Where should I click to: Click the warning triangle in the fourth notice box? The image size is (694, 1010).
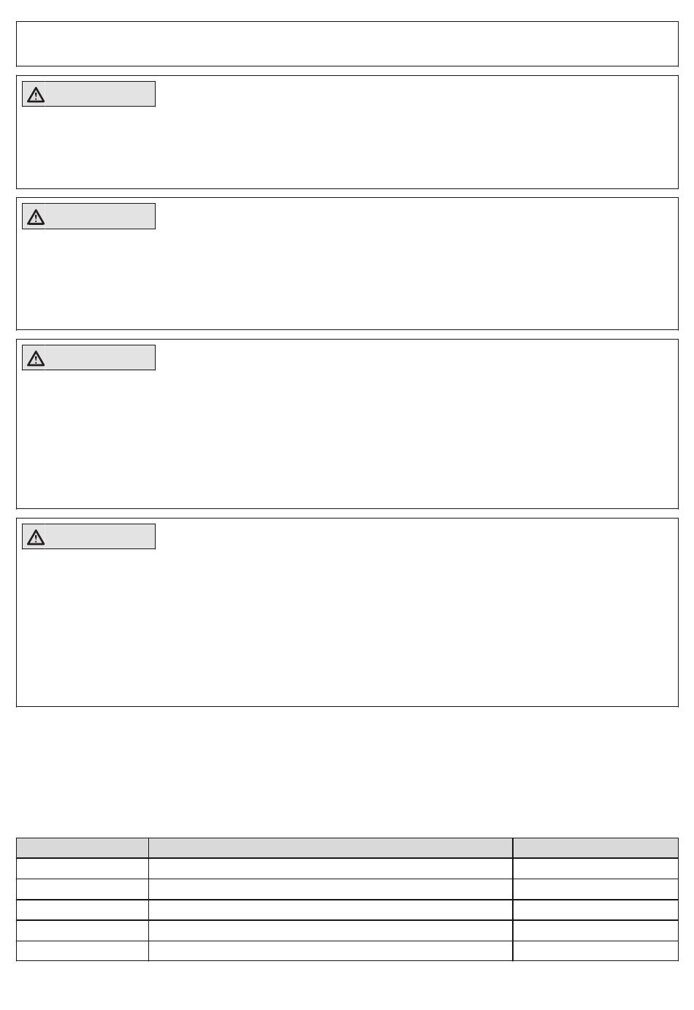(x=35, y=537)
